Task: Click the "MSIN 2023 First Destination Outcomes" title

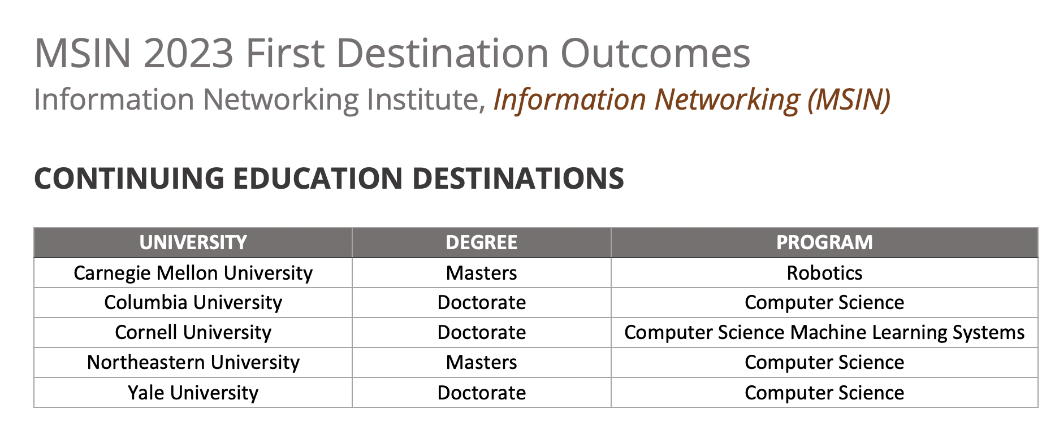Action: click(x=392, y=54)
